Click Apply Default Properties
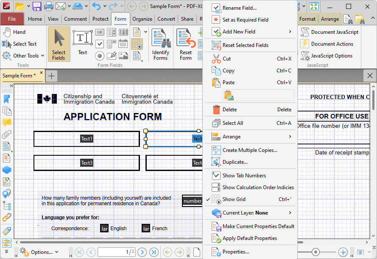 (250, 238)
